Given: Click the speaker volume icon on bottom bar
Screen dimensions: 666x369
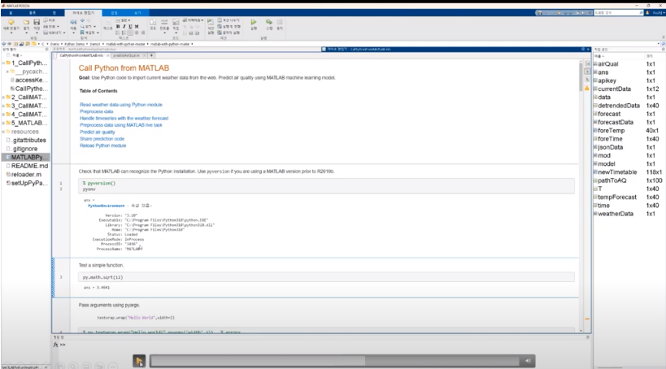Looking at the screenshot, I should pyautogui.click(x=528, y=361).
